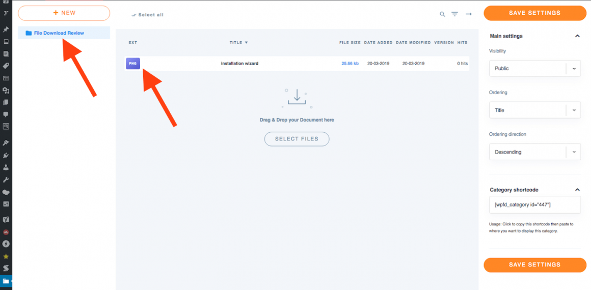Click the S-shaped logo sidebar icon

[x=6, y=269]
